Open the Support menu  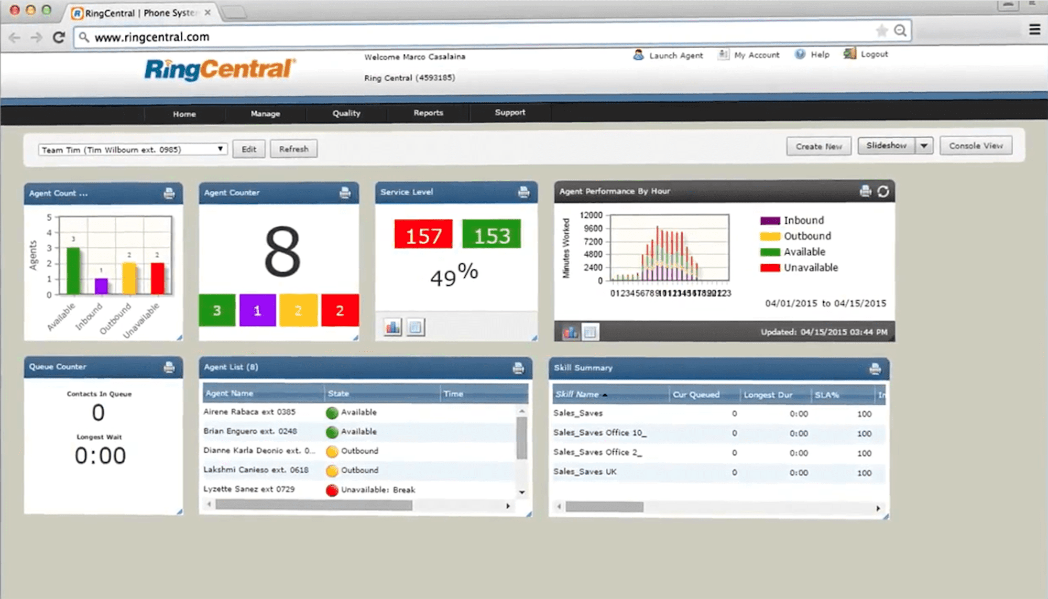510,112
